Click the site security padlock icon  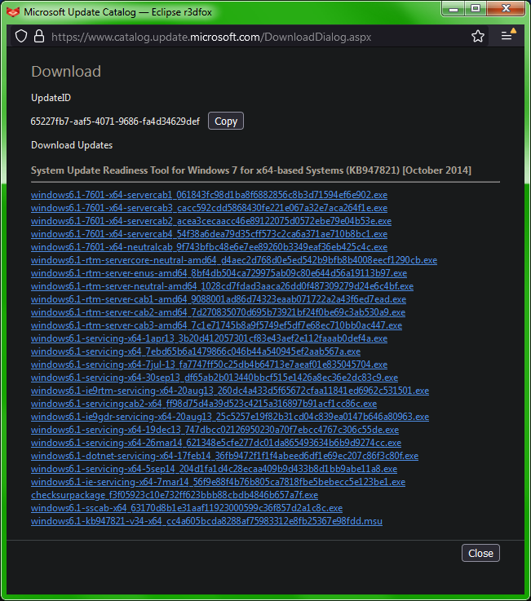click(x=39, y=37)
